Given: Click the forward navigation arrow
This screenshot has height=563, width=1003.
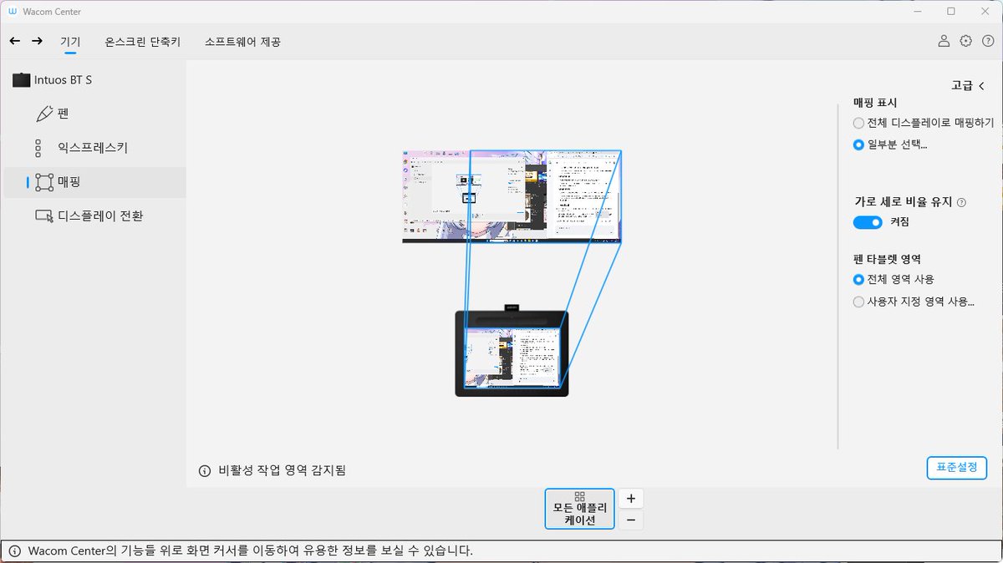Looking at the screenshot, I should coord(35,40).
